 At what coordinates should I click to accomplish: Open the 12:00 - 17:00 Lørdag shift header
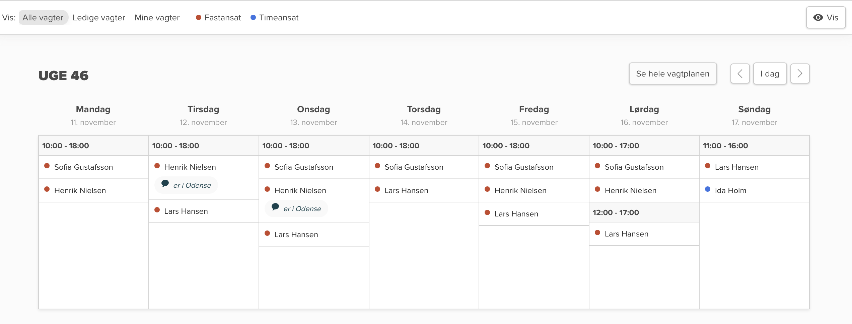616,212
